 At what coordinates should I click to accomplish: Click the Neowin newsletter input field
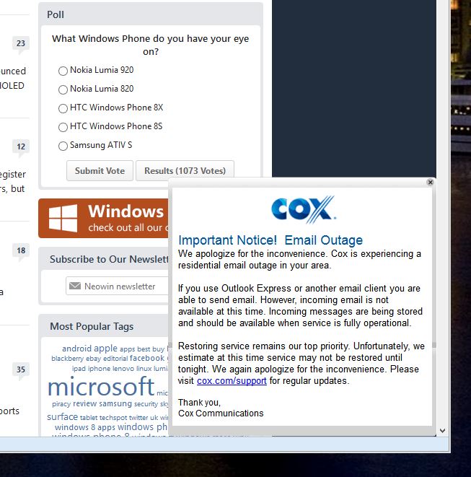pos(118,286)
